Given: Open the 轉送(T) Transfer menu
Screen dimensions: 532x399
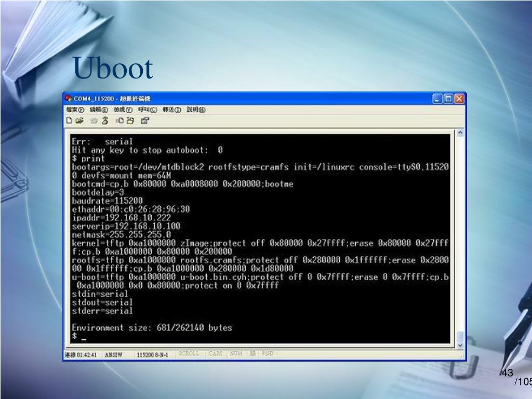Looking at the screenshot, I should tap(171, 110).
